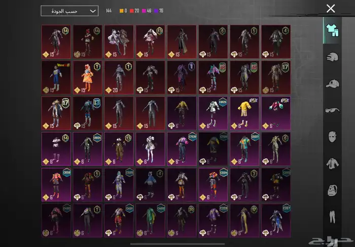Select the Dragon Ball Vegeta outfit
This screenshot has width=355, height=247.
point(56,77)
